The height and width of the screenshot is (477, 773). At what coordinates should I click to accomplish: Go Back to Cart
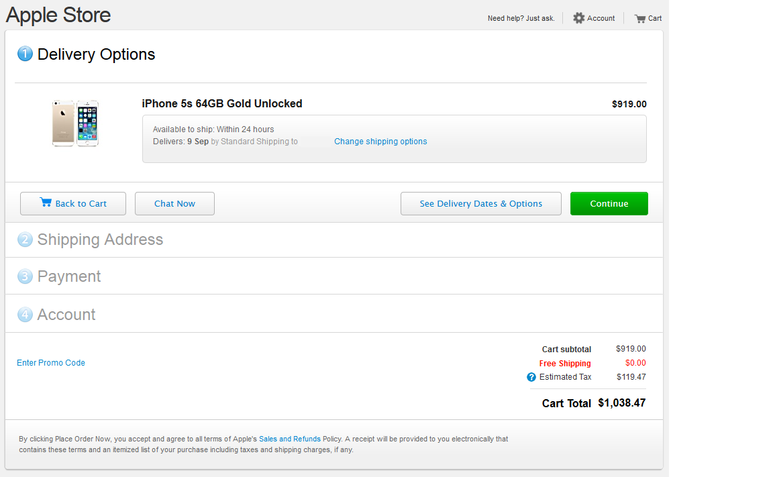(73, 203)
